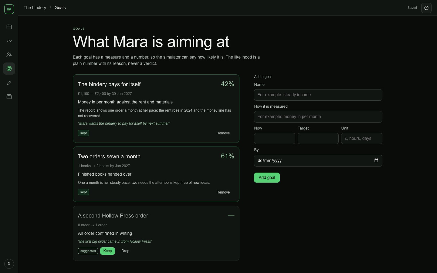This screenshot has height=273, width=437.
Task: Open the date picker calendar icon
Action: pos(376,160)
